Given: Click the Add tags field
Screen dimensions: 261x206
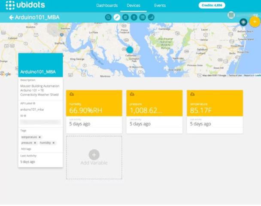Looking at the screenshot, I should pyautogui.click(x=26, y=149).
